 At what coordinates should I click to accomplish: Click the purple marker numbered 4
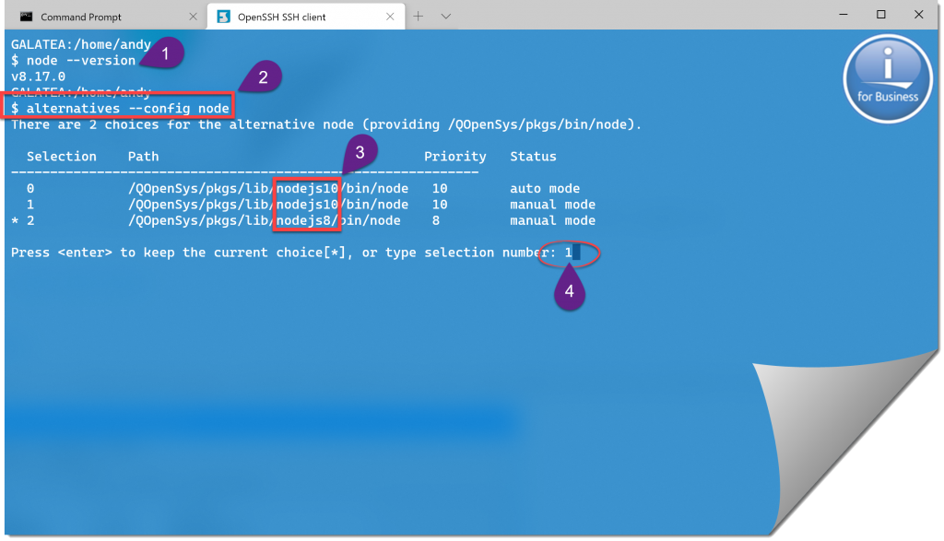(x=570, y=292)
